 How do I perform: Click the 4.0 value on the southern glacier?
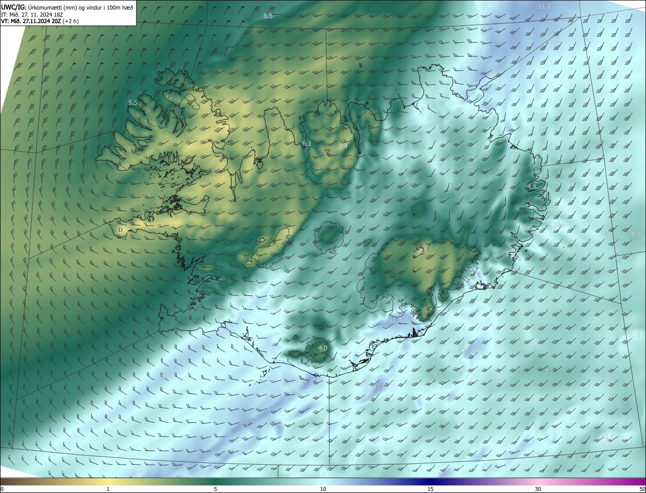pos(323,348)
